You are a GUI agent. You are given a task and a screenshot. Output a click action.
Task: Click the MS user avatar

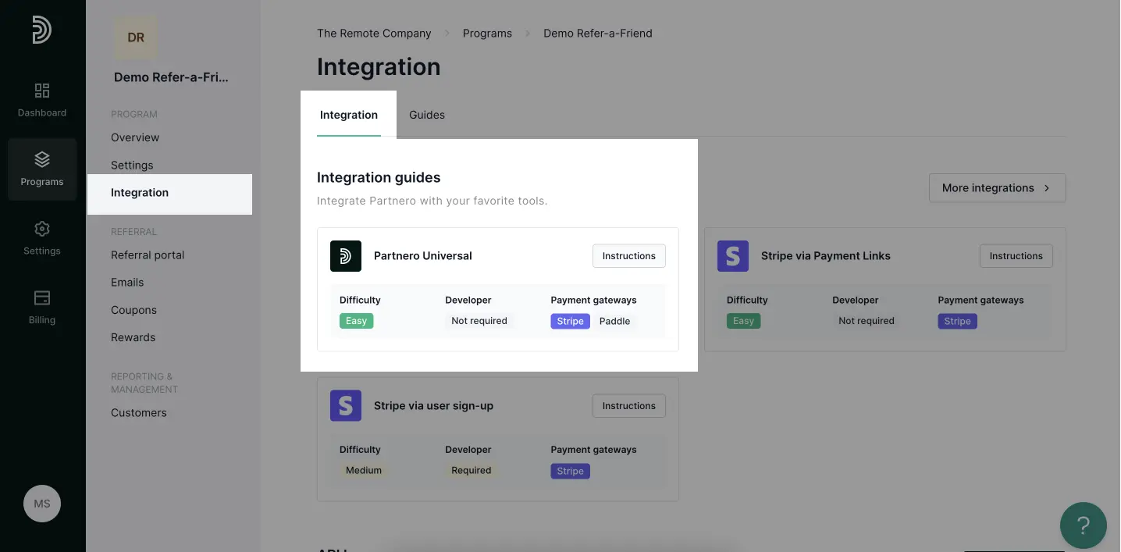point(42,504)
